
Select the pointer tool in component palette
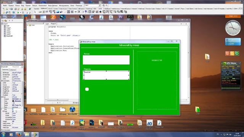pos(35,12)
